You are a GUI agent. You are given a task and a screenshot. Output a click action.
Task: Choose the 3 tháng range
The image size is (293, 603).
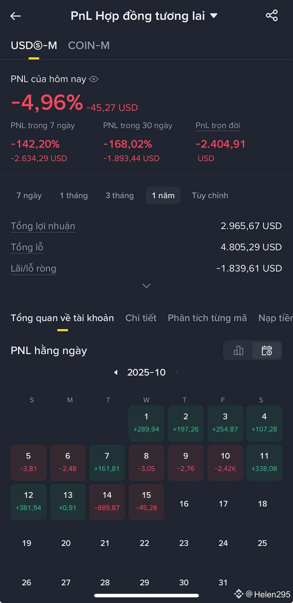(x=120, y=195)
